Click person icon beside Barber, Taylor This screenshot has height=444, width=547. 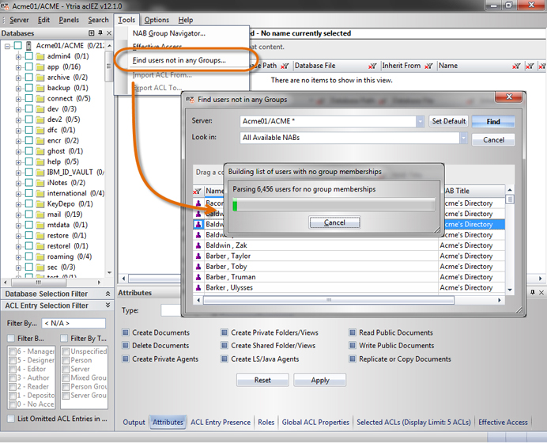[x=198, y=256]
